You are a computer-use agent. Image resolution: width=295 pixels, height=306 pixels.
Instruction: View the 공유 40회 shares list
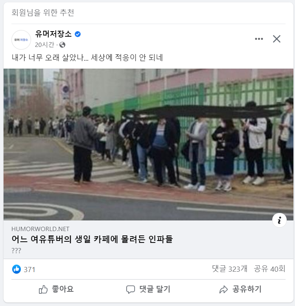click(270, 269)
